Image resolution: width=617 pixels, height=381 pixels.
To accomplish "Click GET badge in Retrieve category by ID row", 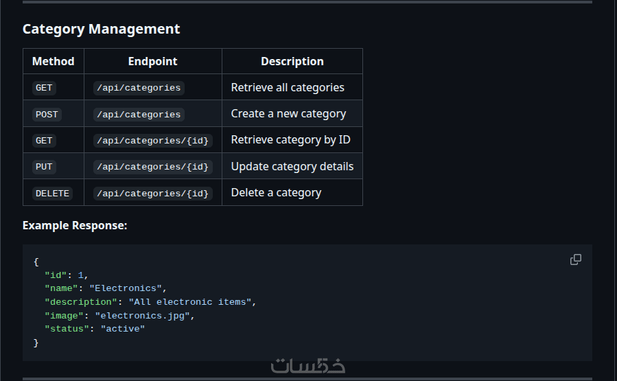I will 44,140.
